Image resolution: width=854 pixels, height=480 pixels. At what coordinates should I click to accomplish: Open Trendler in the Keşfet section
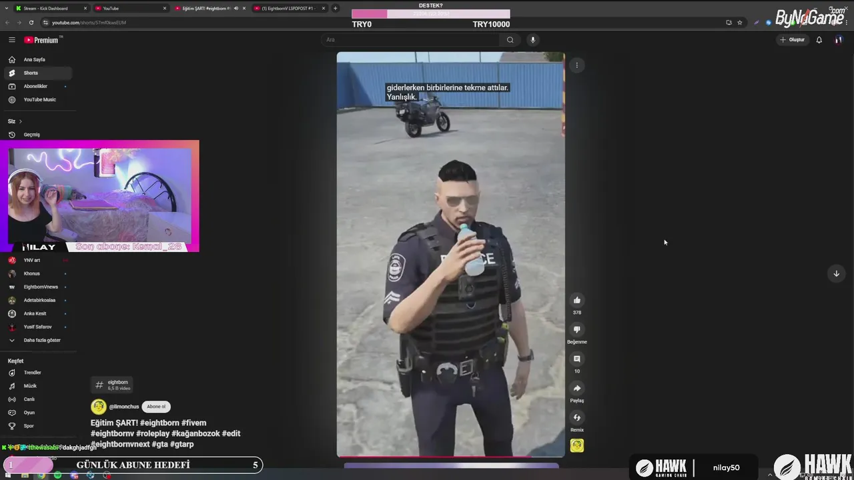click(x=38, y=373)
